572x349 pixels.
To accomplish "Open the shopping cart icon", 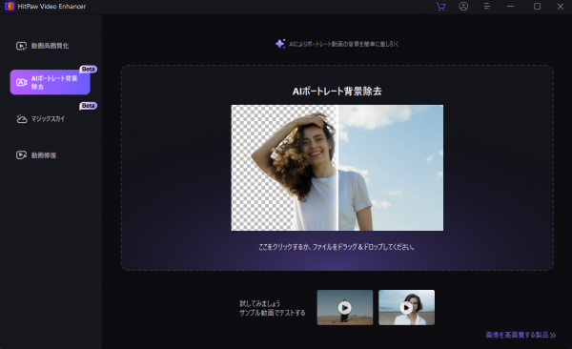I will (440, 7).
